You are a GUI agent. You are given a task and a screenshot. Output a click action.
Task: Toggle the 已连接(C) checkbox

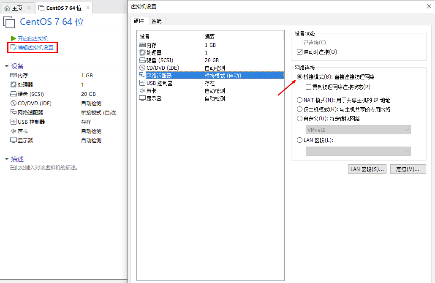(x=299, y=42)
